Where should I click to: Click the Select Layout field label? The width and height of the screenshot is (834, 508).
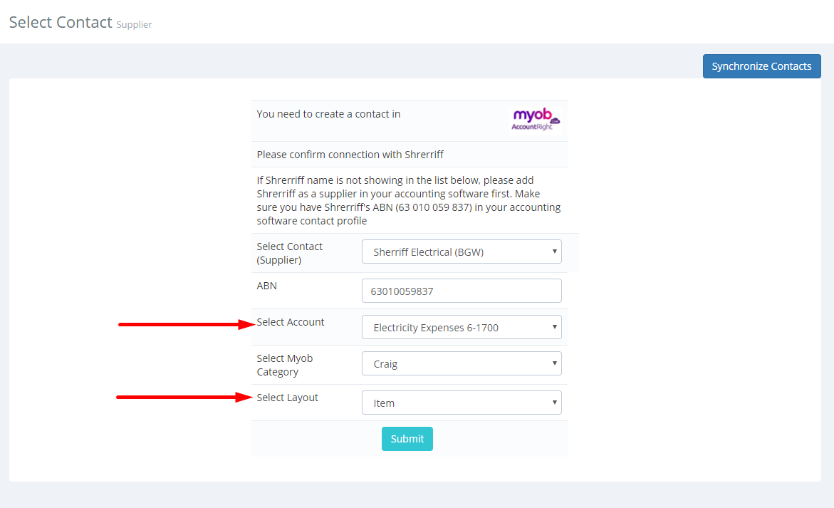coord(287,398)
